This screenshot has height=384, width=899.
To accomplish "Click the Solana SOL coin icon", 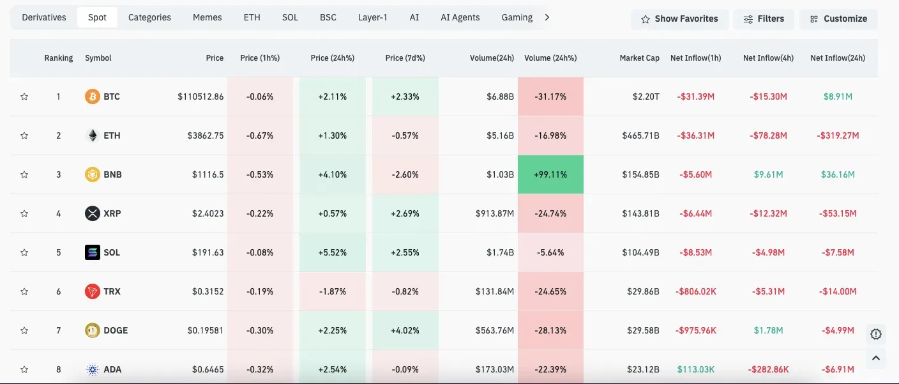I will point(93,252).
